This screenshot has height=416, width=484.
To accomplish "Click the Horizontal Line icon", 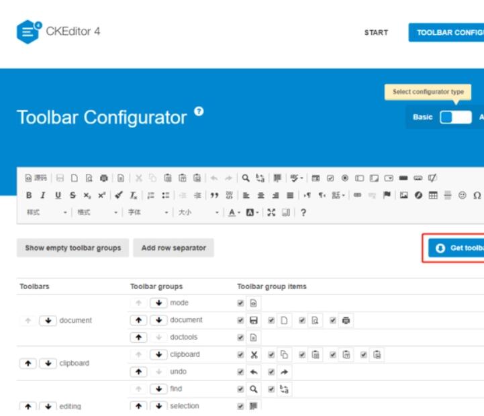I will [x=448, y=195].
